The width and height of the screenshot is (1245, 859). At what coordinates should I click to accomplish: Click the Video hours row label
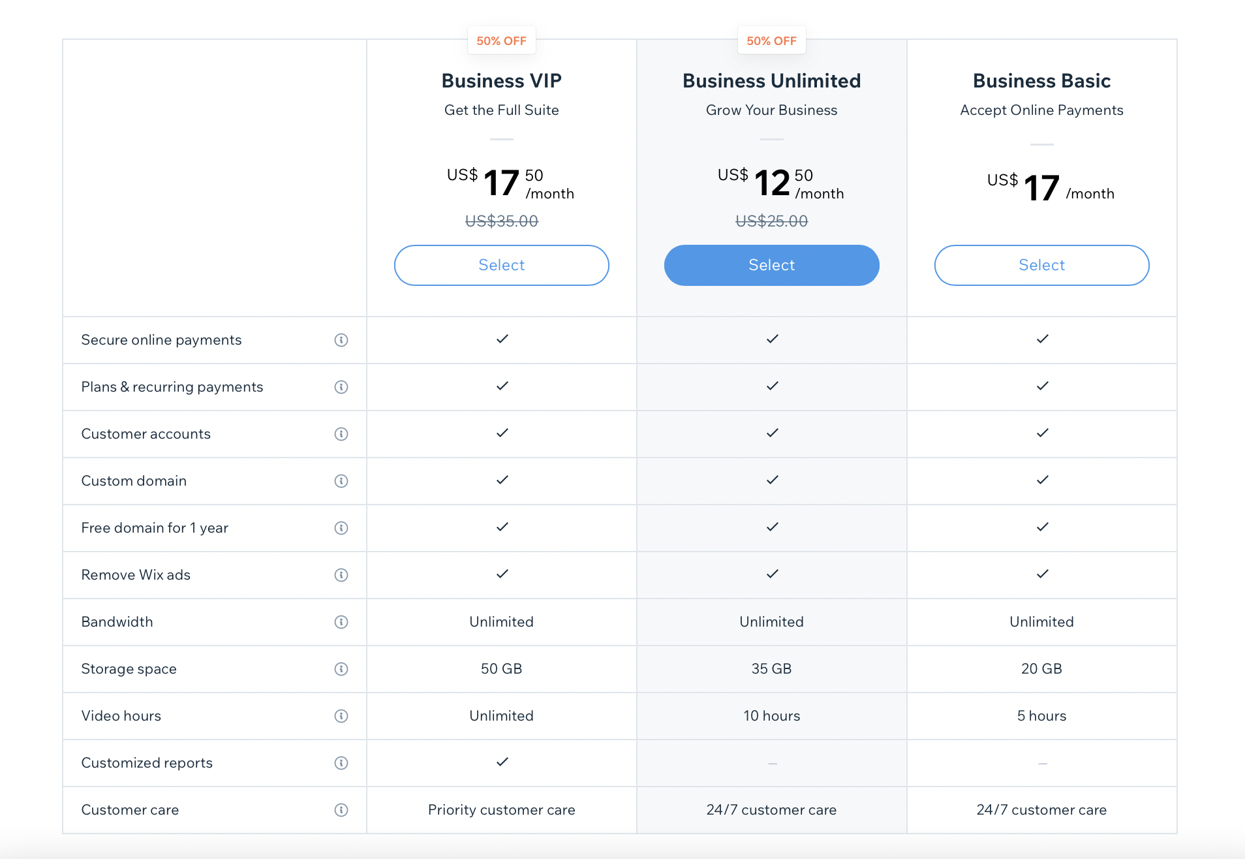(121, 716)
